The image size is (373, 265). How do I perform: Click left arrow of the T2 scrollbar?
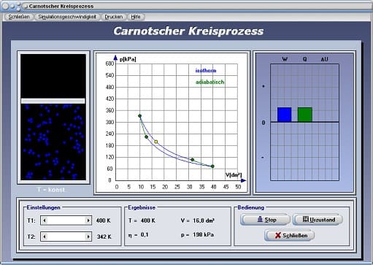tap(45, 237)
